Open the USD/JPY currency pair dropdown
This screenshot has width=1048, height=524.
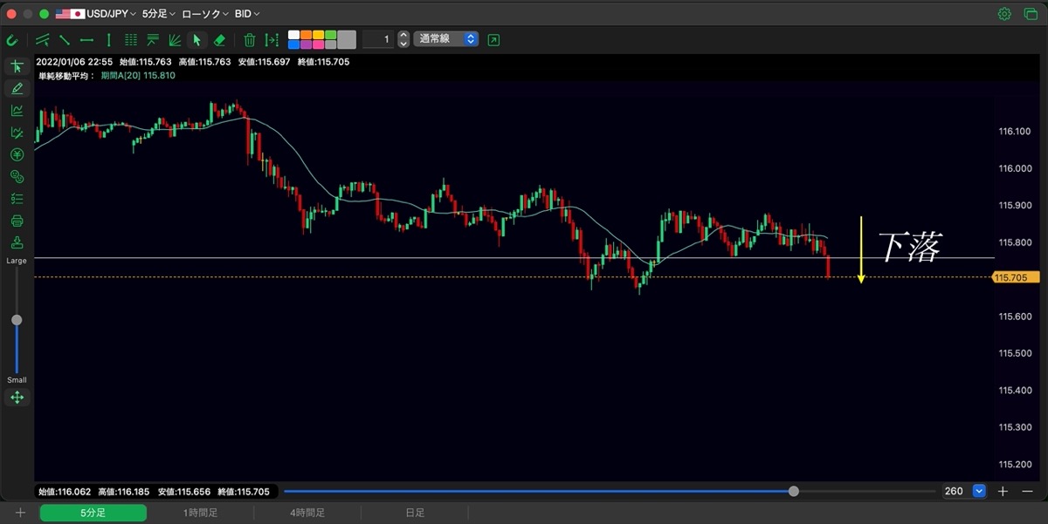[96, 14]
